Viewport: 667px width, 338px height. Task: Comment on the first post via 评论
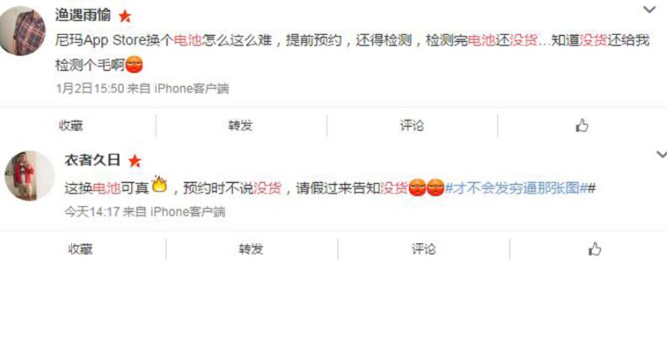pos(412,125)
